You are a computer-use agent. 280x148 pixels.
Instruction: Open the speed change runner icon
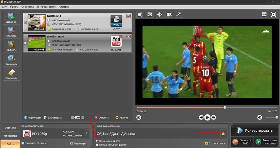[178, 14]
